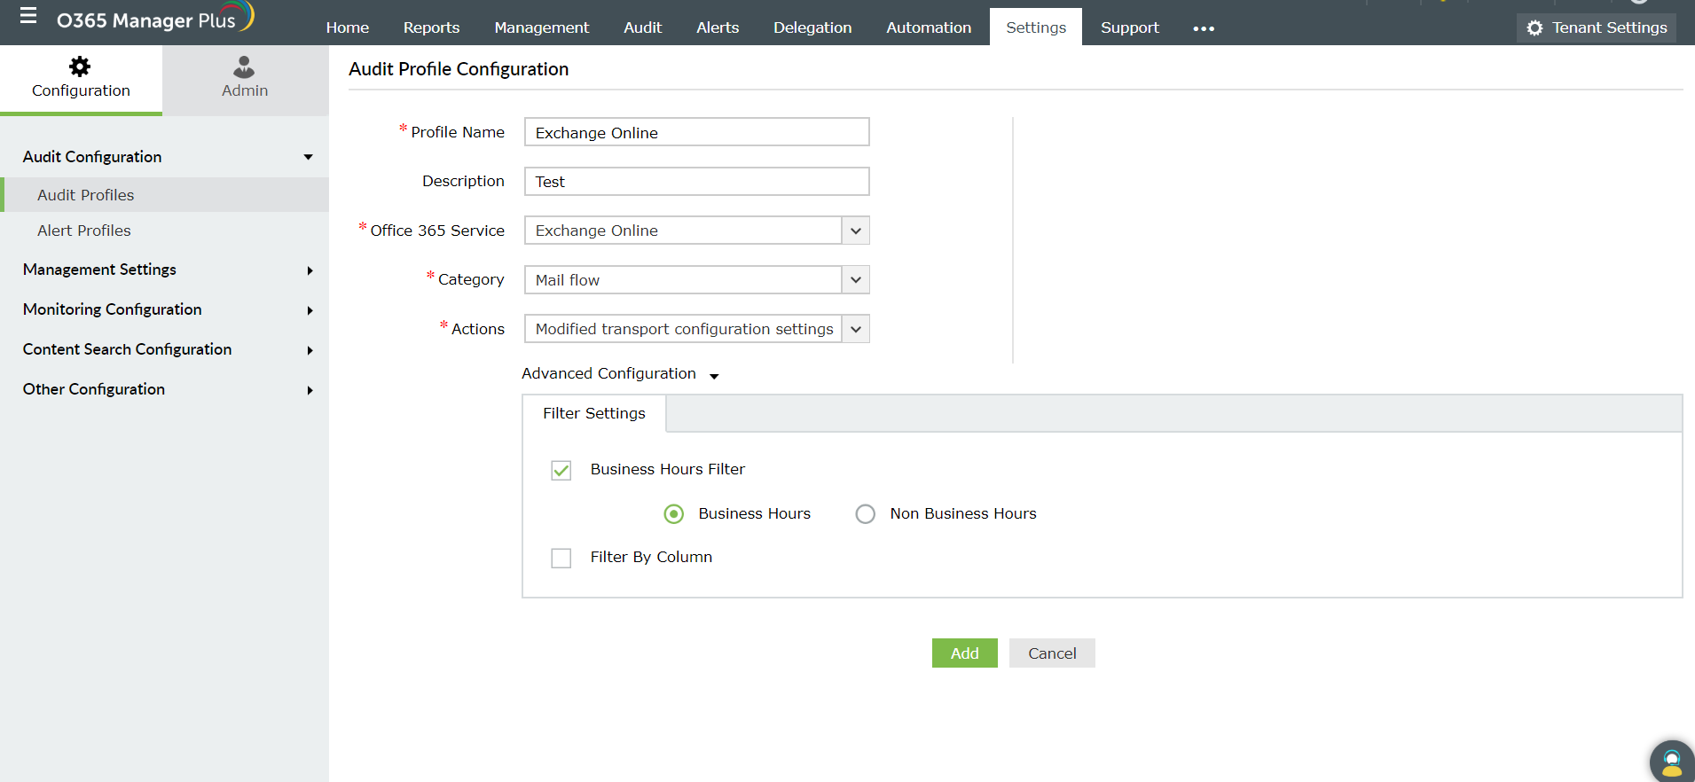Open the Office 365 Service dropdown

[x=855, y=231]
